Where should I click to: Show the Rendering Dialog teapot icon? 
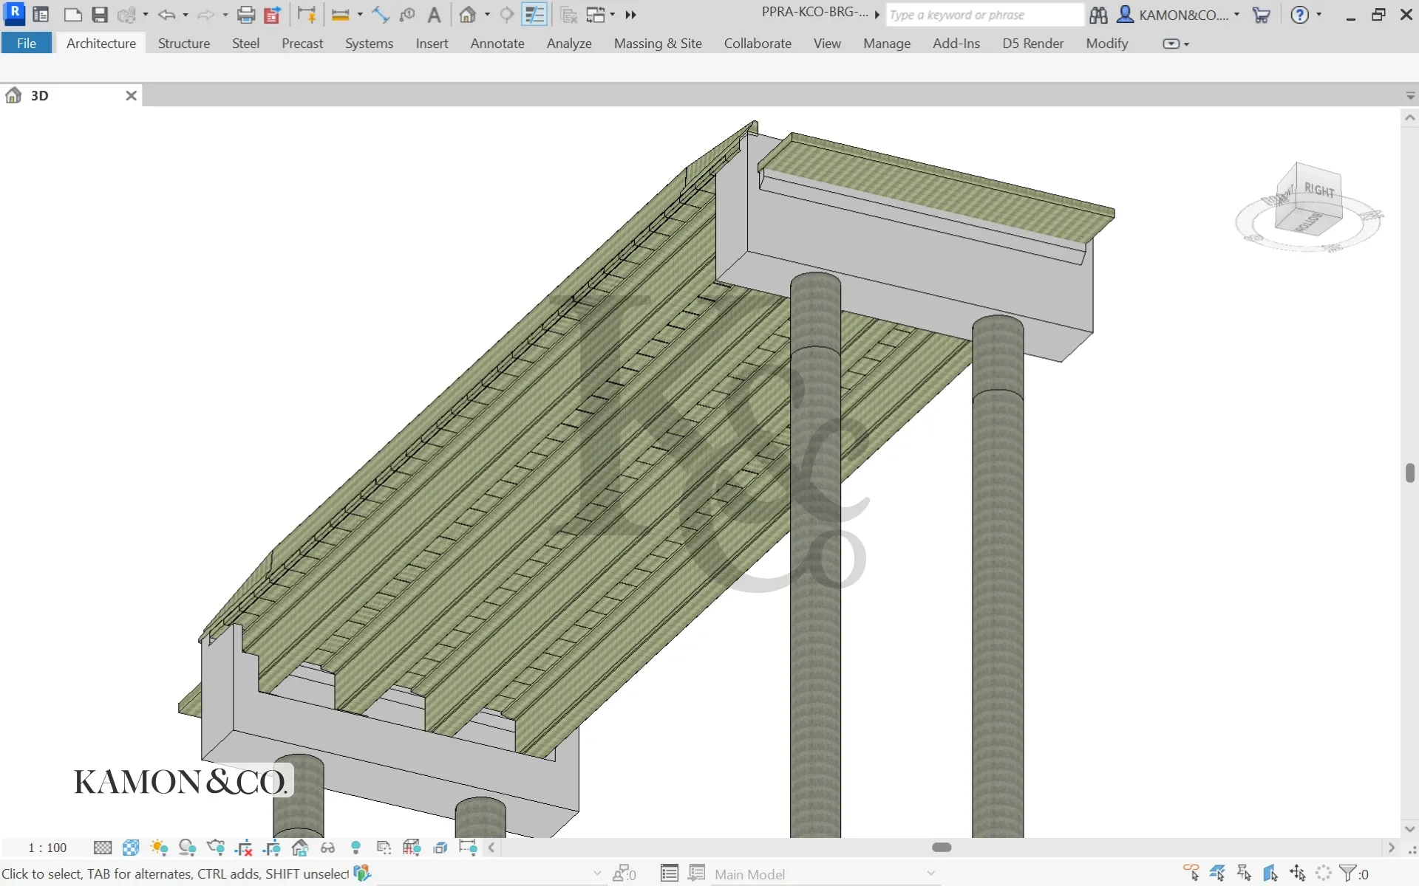point(216,848)
